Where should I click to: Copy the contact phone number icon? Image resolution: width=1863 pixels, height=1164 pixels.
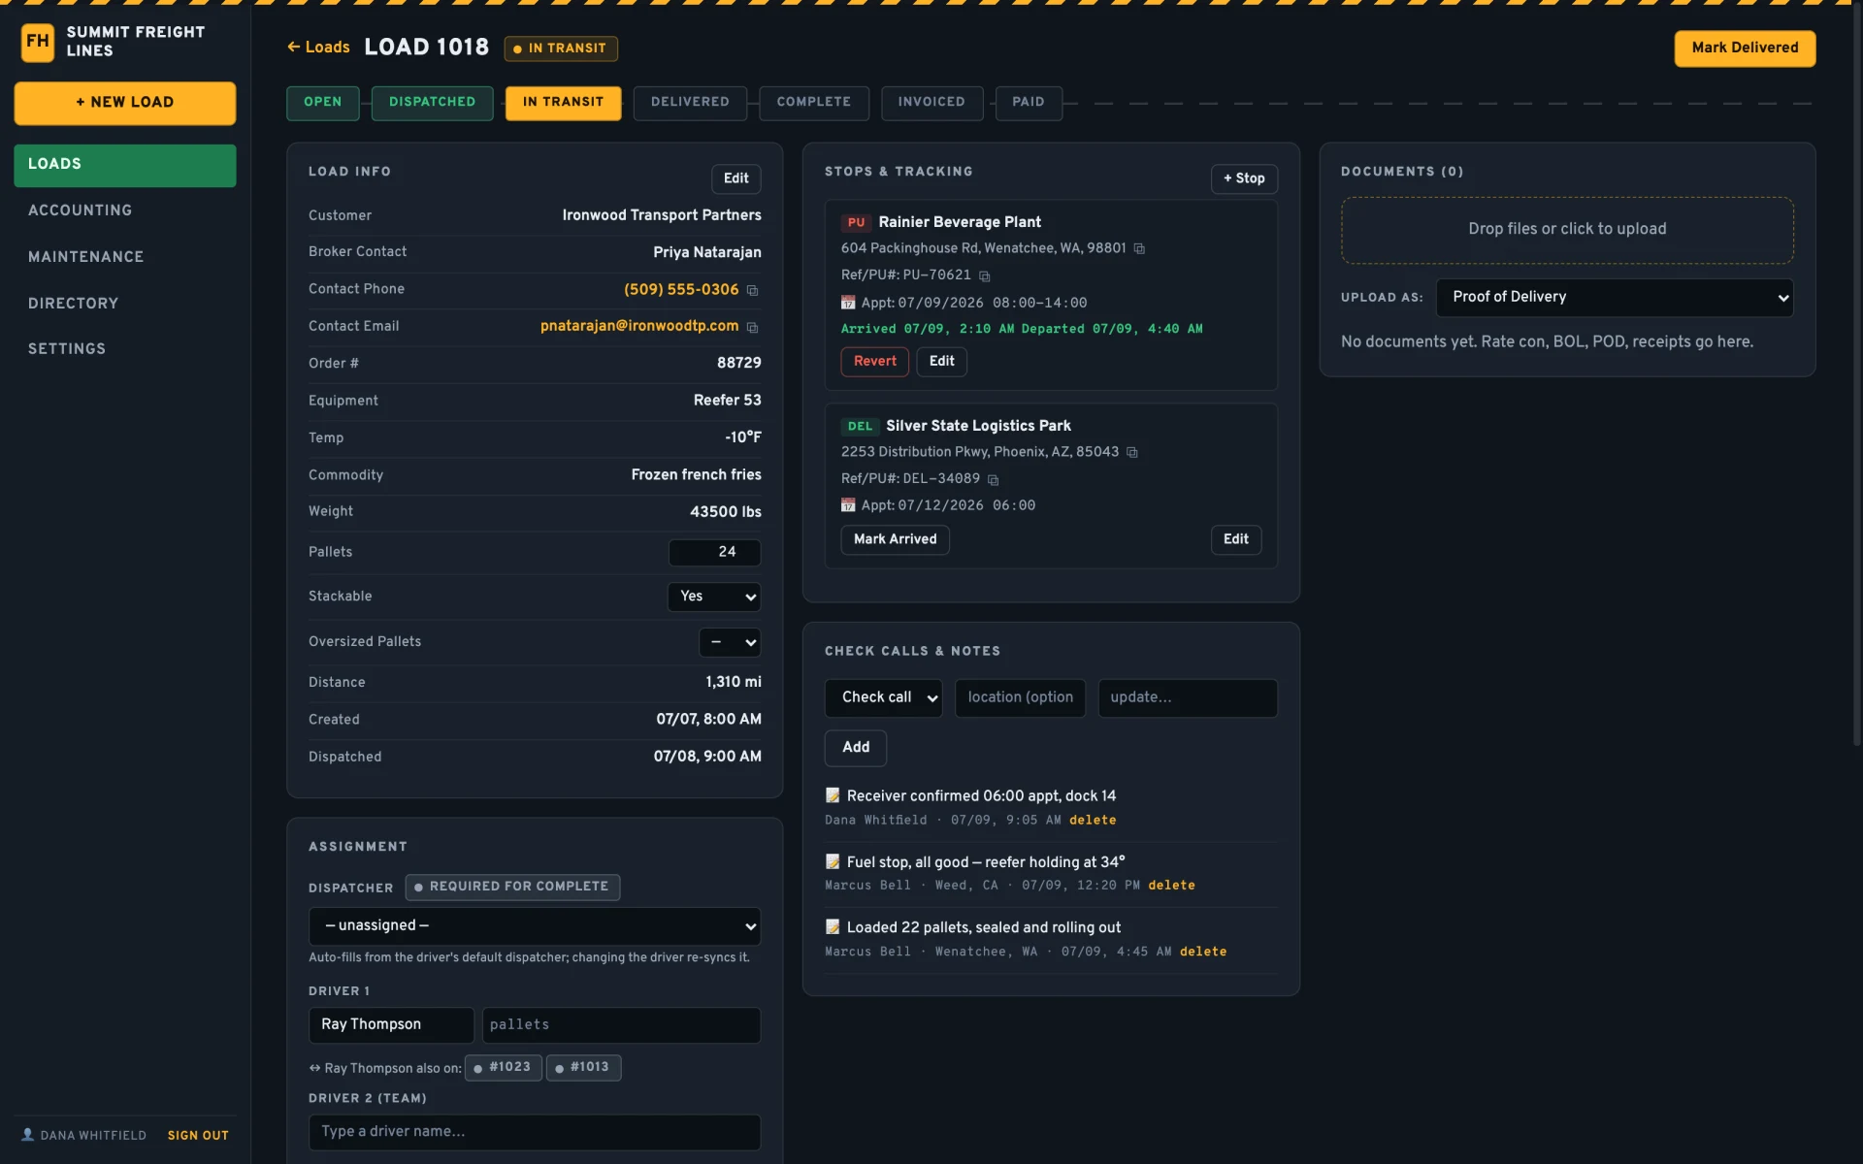(x=752, y=290)
